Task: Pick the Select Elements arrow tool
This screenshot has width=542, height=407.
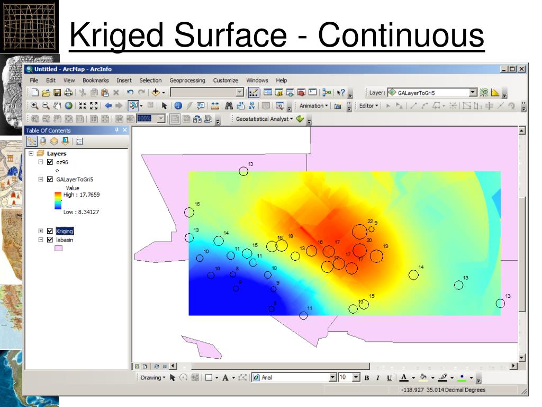Action: [164, 105]
